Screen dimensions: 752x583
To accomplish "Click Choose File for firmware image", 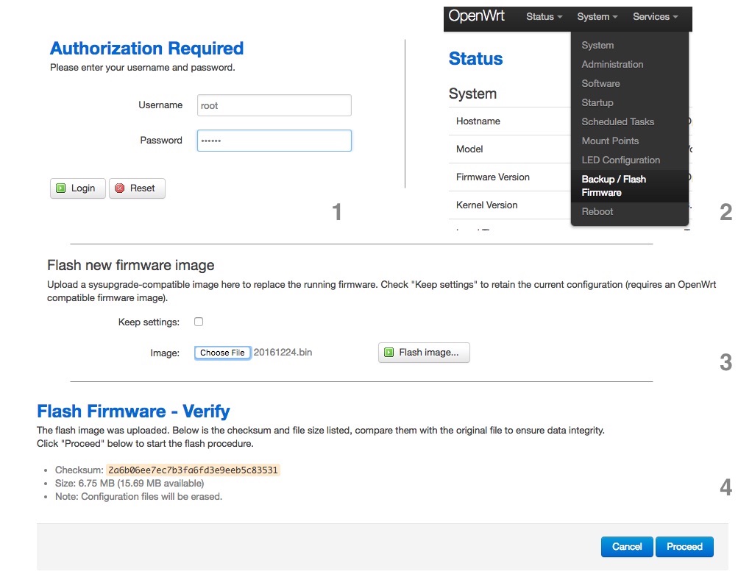I will tap(222, 353).
